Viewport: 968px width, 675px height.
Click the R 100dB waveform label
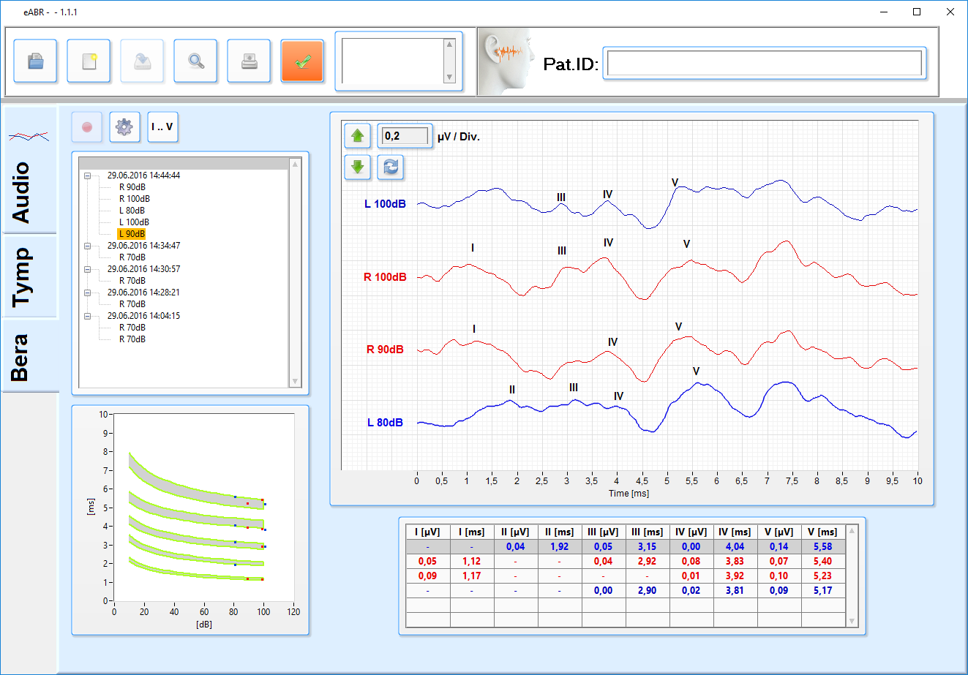tap(385, 277)
